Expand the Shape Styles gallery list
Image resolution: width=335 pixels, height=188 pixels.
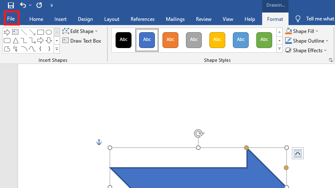click(280, 49)
